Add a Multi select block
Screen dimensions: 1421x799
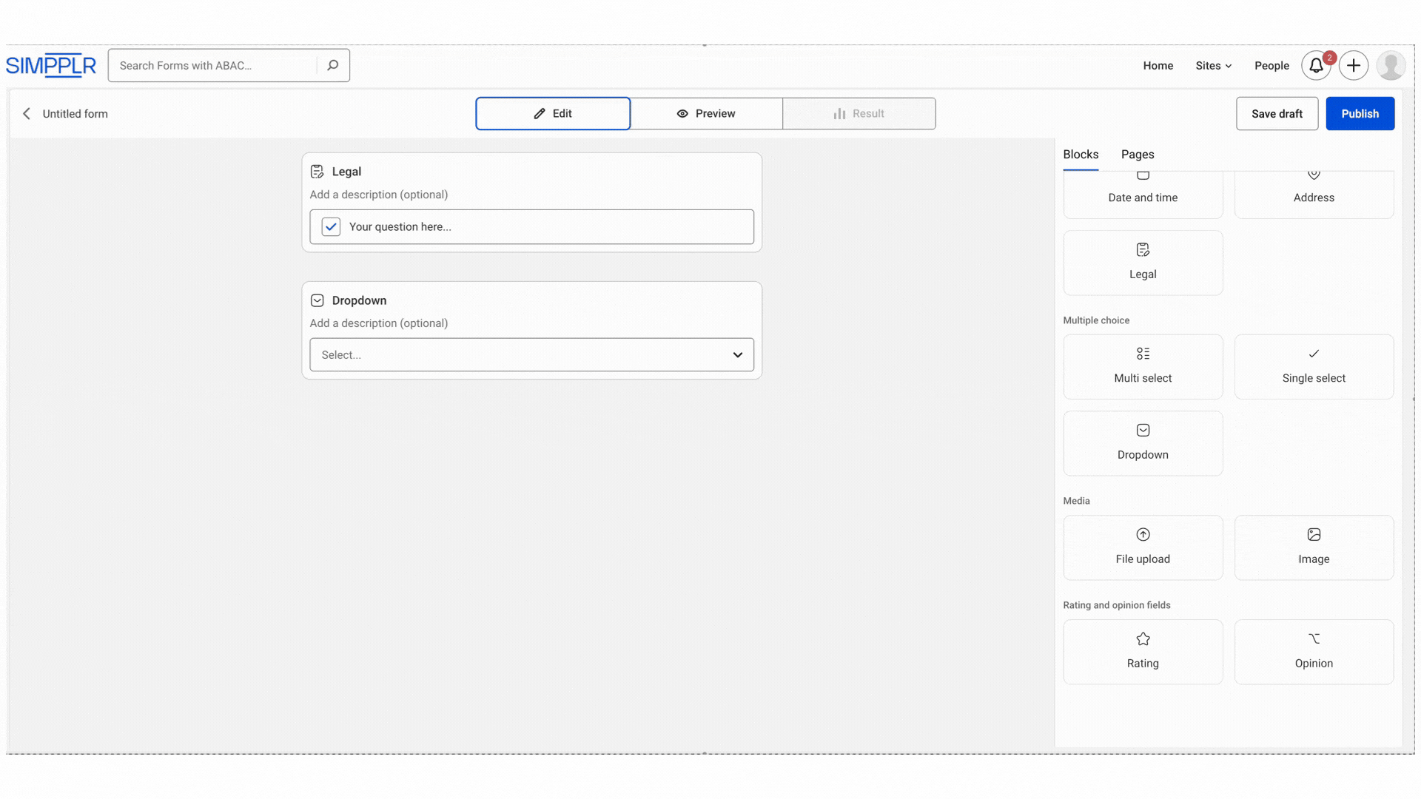[1142, 367]
